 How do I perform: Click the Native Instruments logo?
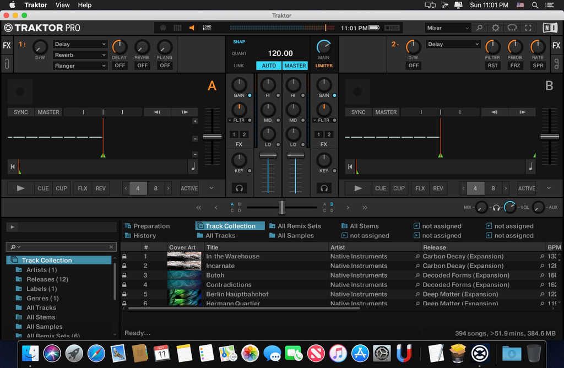tap(550, 27)
